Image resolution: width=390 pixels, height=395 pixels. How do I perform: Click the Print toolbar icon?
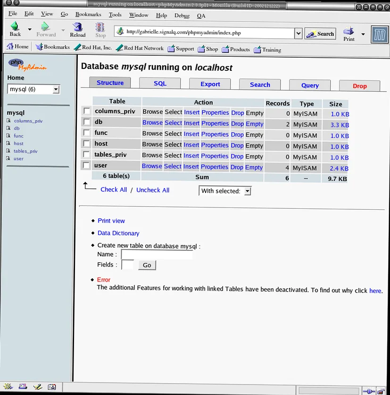[348, 31]
